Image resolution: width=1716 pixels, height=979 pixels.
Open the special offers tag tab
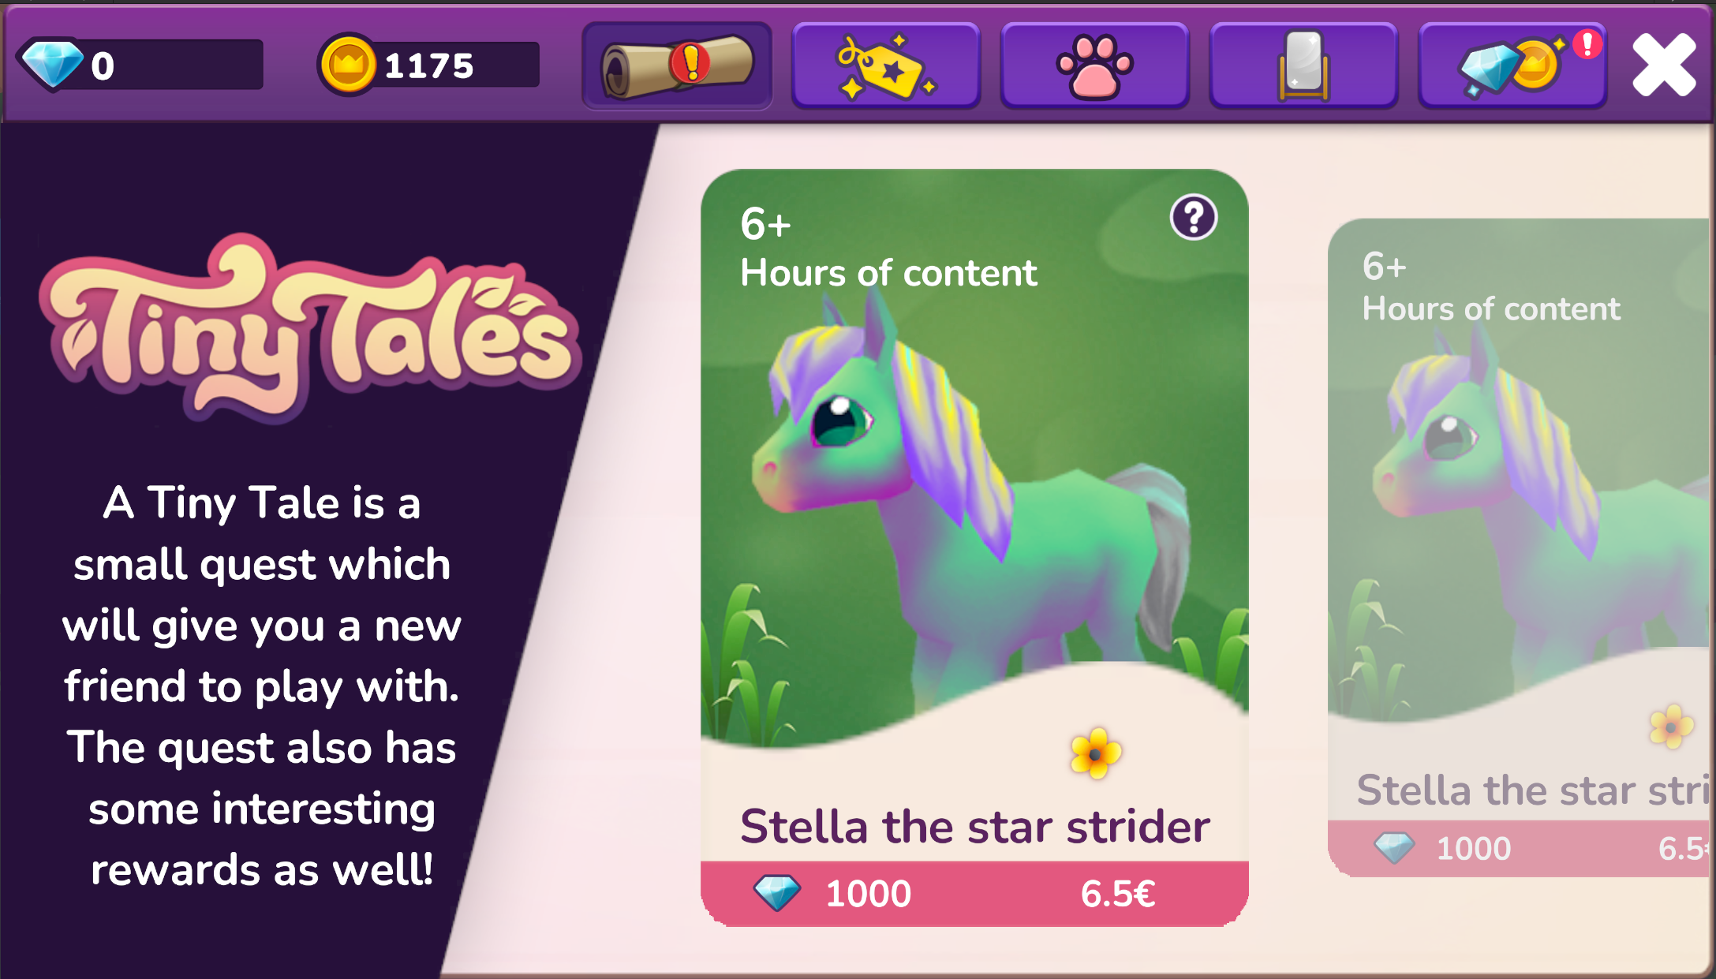coord(886,65)
